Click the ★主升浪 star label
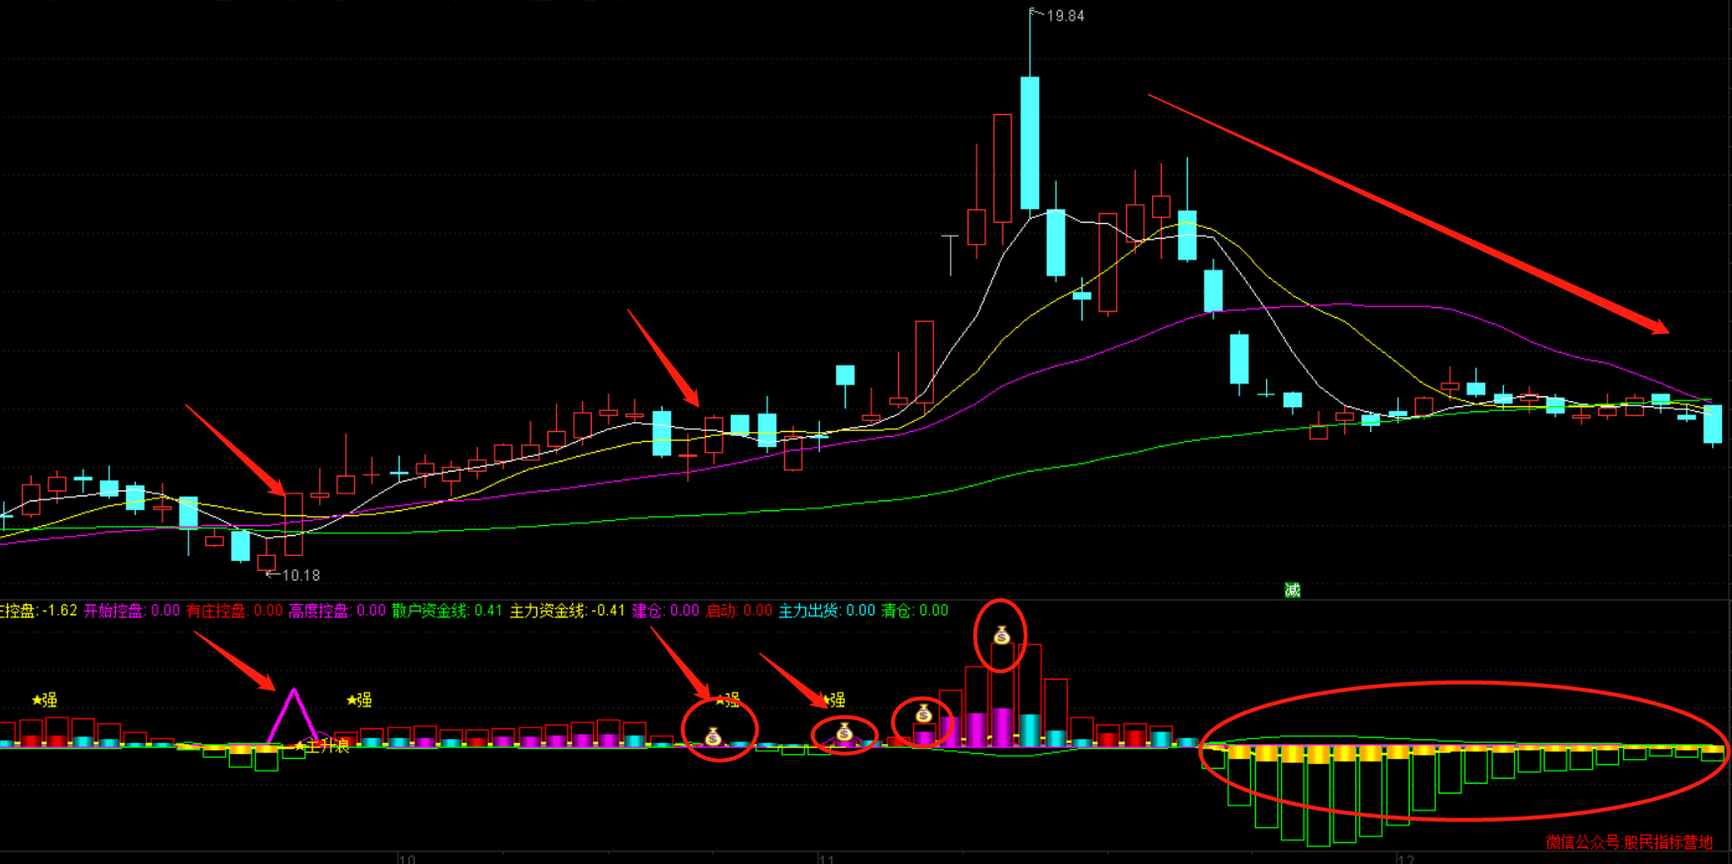The height and width of the screenshot is (864, 1732). pyautogui.click(x=323, y=747)
